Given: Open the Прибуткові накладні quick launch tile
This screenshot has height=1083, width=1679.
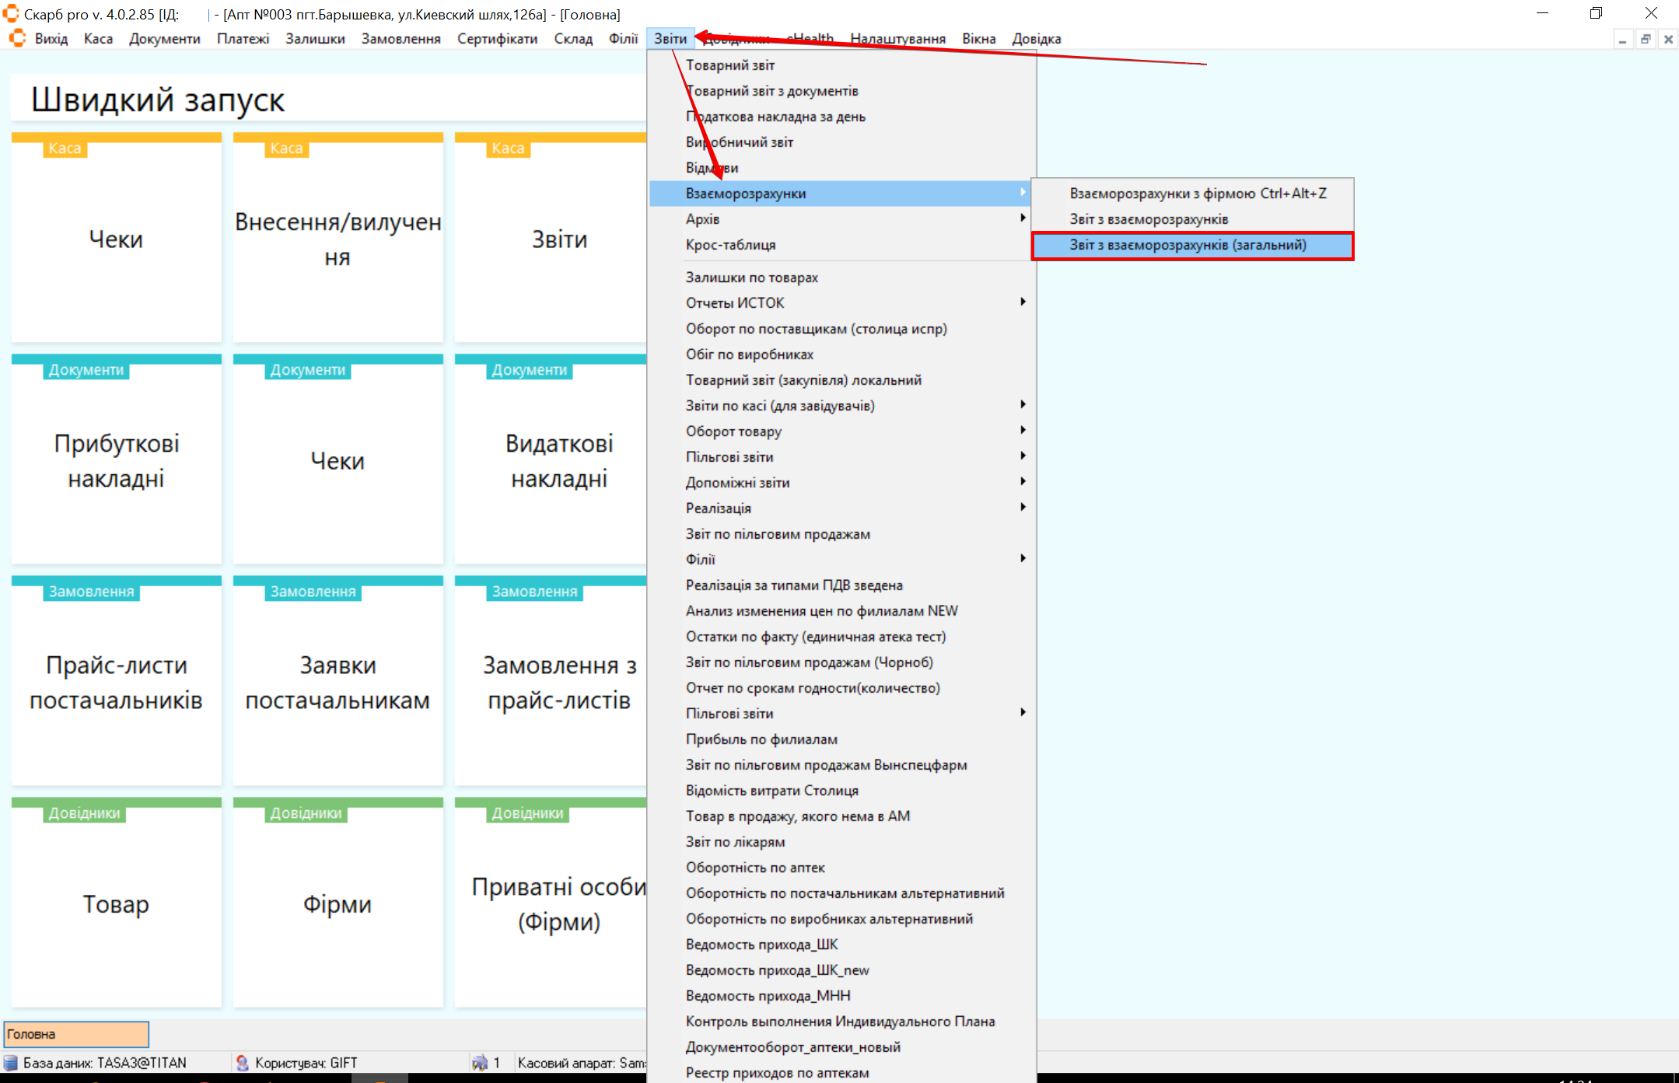Looking at the screenshot, I should click(116, 461).
